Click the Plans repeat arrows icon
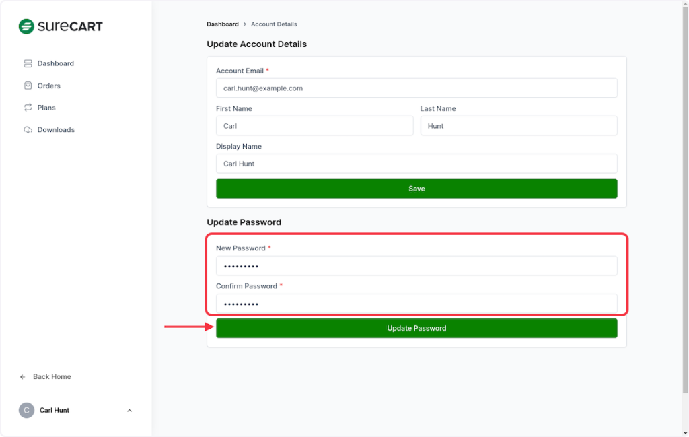The width and height of the screenshot is (689, 437). pyautogui.click(x=28, y=108)
